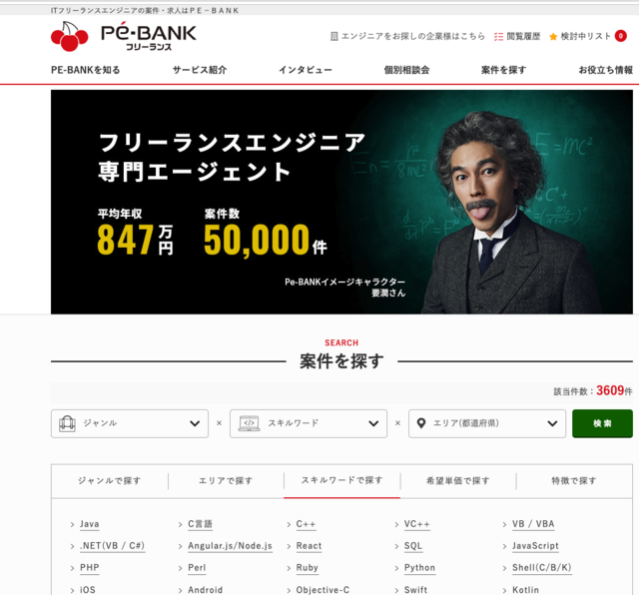Click the star icon for 検討中リスト

pyautogui.click(x=553, y=37)
